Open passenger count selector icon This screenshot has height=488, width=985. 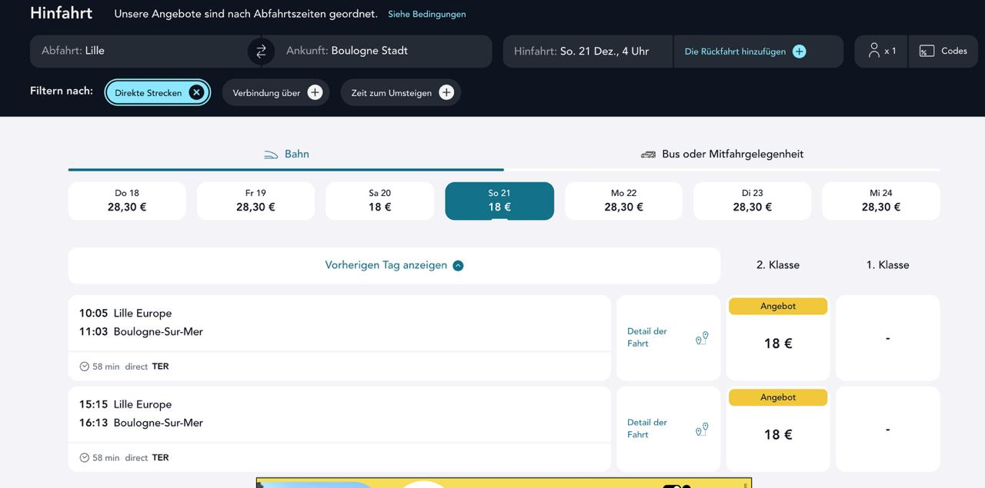click(874, 51)
